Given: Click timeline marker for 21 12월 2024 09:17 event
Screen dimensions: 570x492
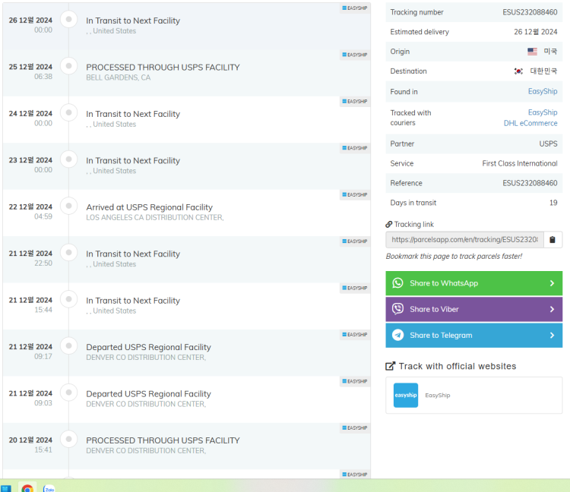Looking at the screenshot, I should tap(68, 345).
